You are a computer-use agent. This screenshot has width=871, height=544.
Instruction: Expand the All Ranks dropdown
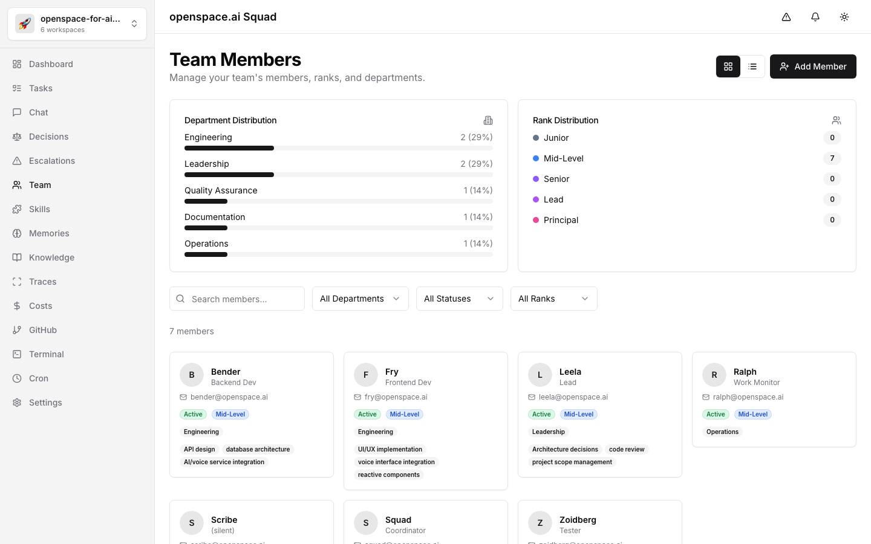(553, 299)
